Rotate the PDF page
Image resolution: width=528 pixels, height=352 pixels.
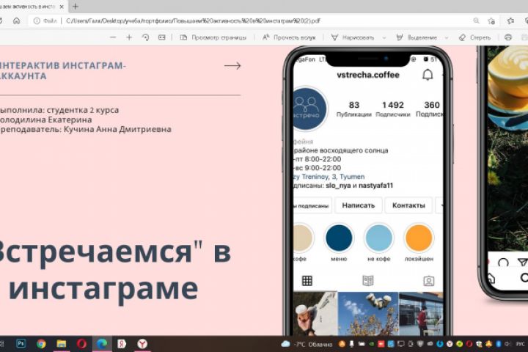(x=145, y=37)
